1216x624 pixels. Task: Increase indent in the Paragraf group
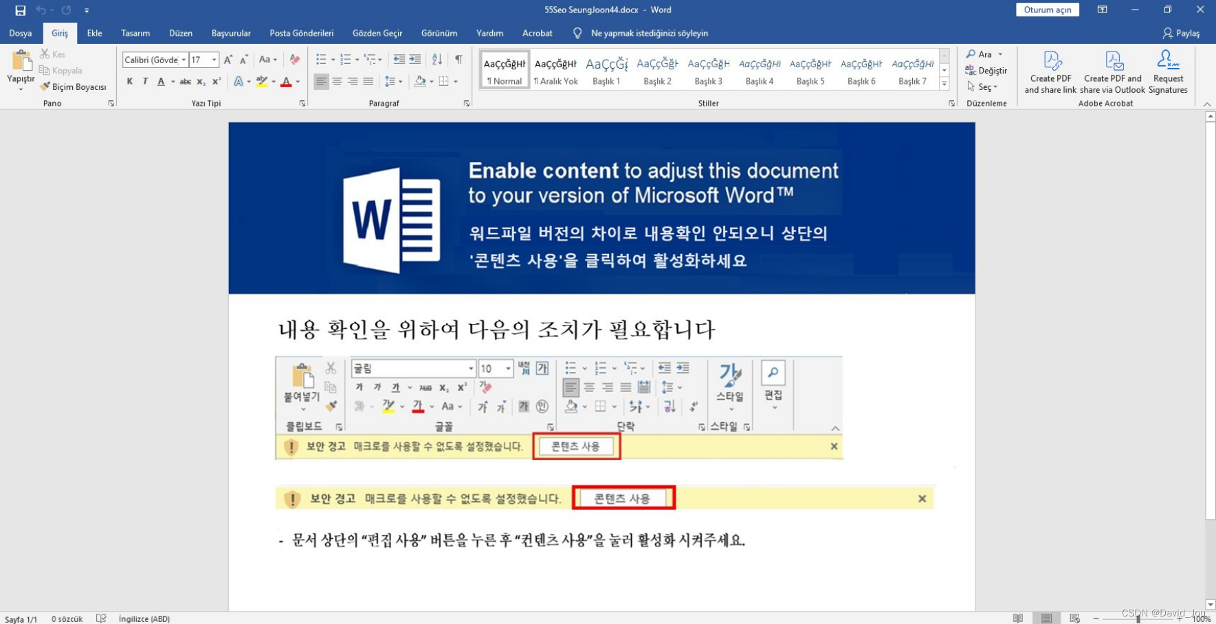415,60
